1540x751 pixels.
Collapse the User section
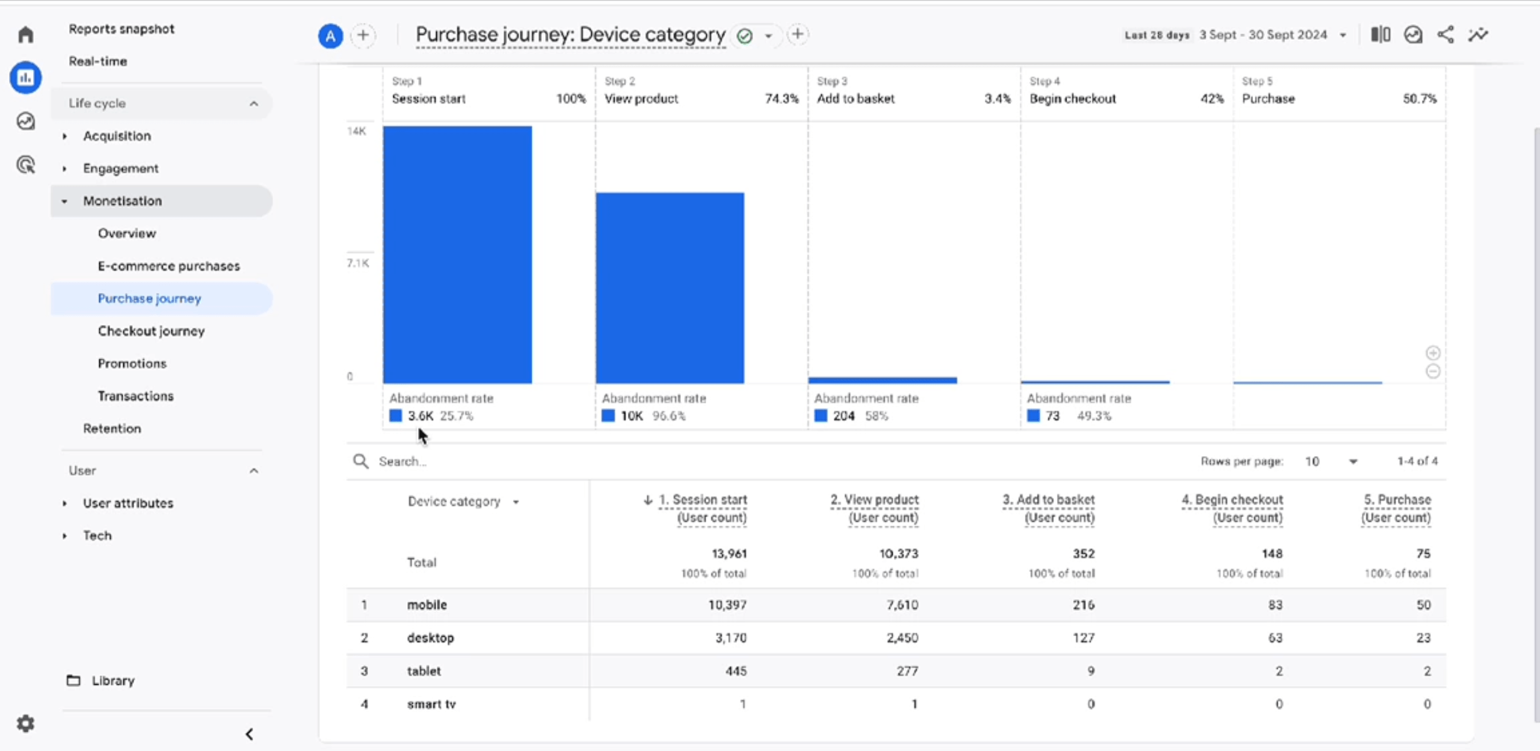pyautogui.click(x=253, y=471)
